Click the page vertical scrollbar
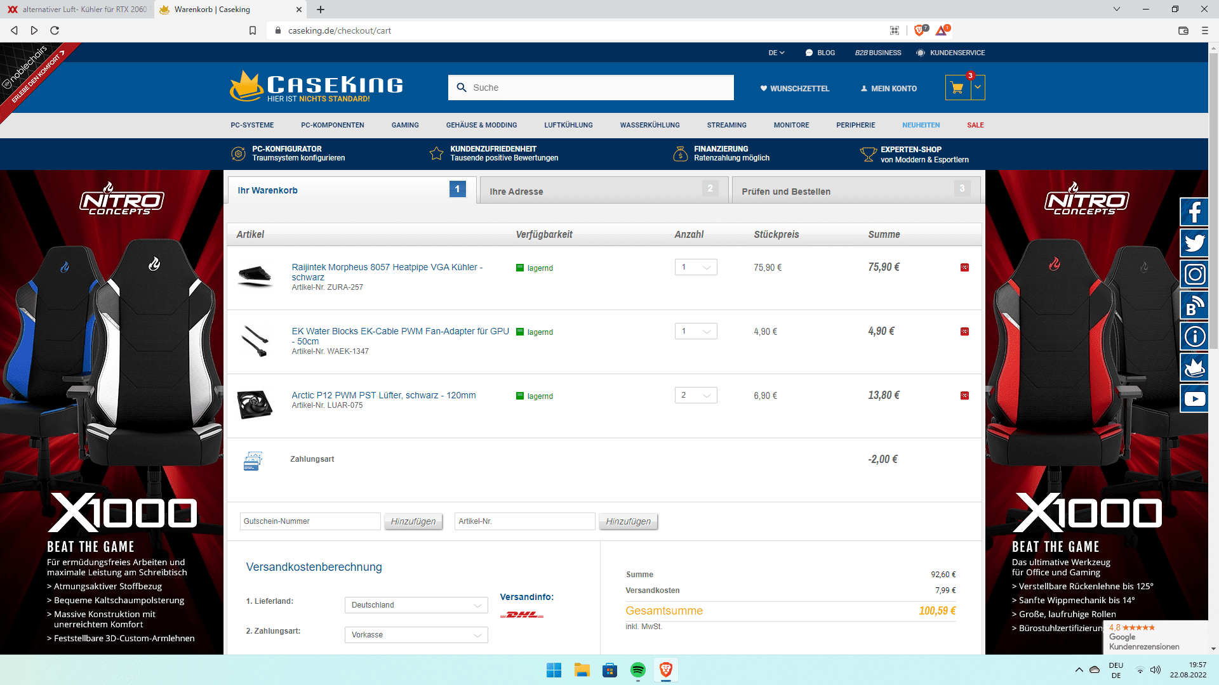Image resolution: width=1219 pixels, height=685 pixels. pyautogui.click(x=1213, y=202)
